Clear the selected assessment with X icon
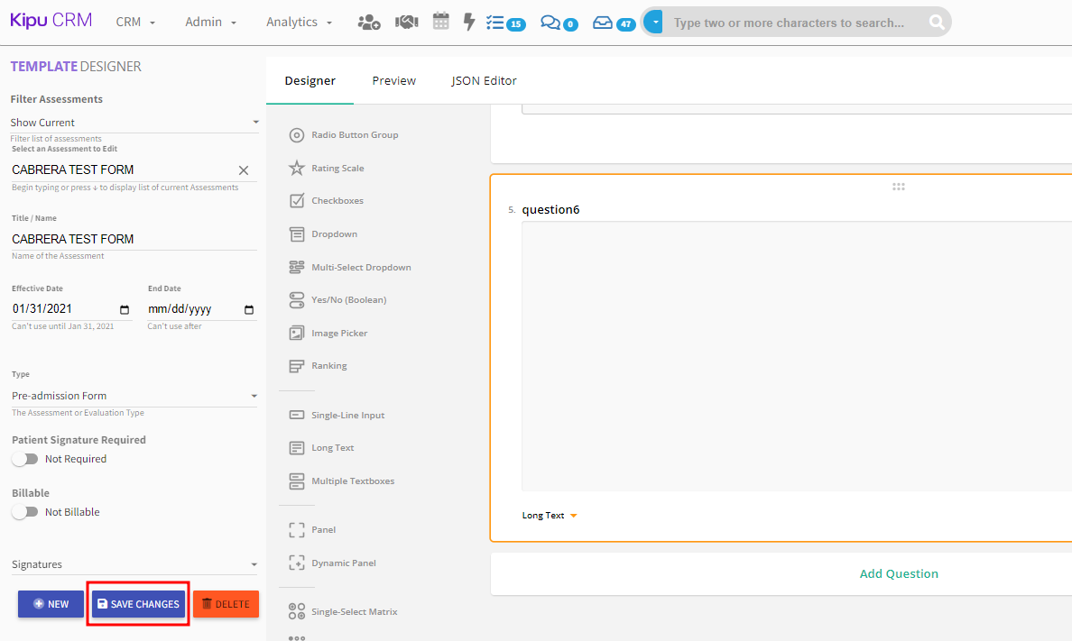This screenshot has width=1072, height=641. point(244,170)
